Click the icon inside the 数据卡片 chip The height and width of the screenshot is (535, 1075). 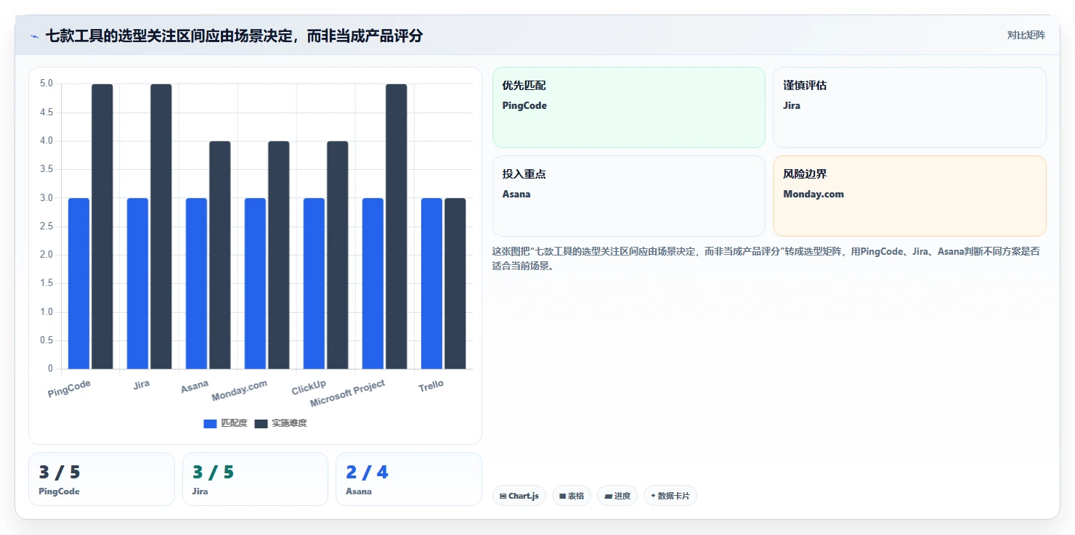[653, 496]
